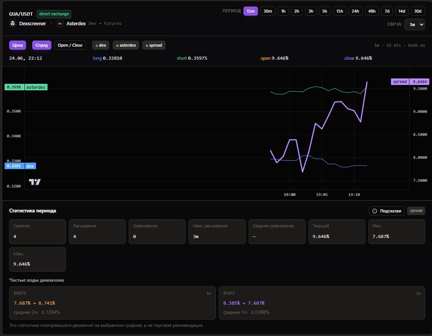Select the 30m period tab
The image size is (432, 336).
(268, 11)
